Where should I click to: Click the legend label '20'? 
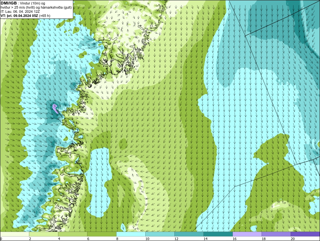coord(293,239)
